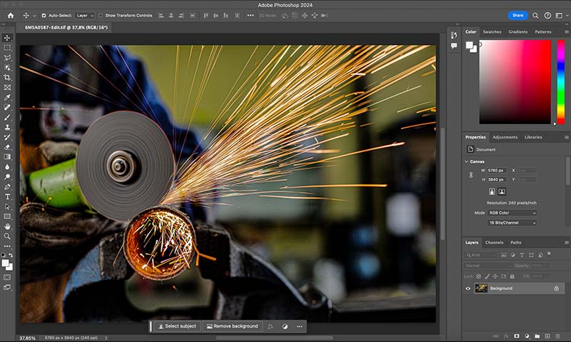Select the Type tool
571x342 pixels.
[x=8, y=196]
